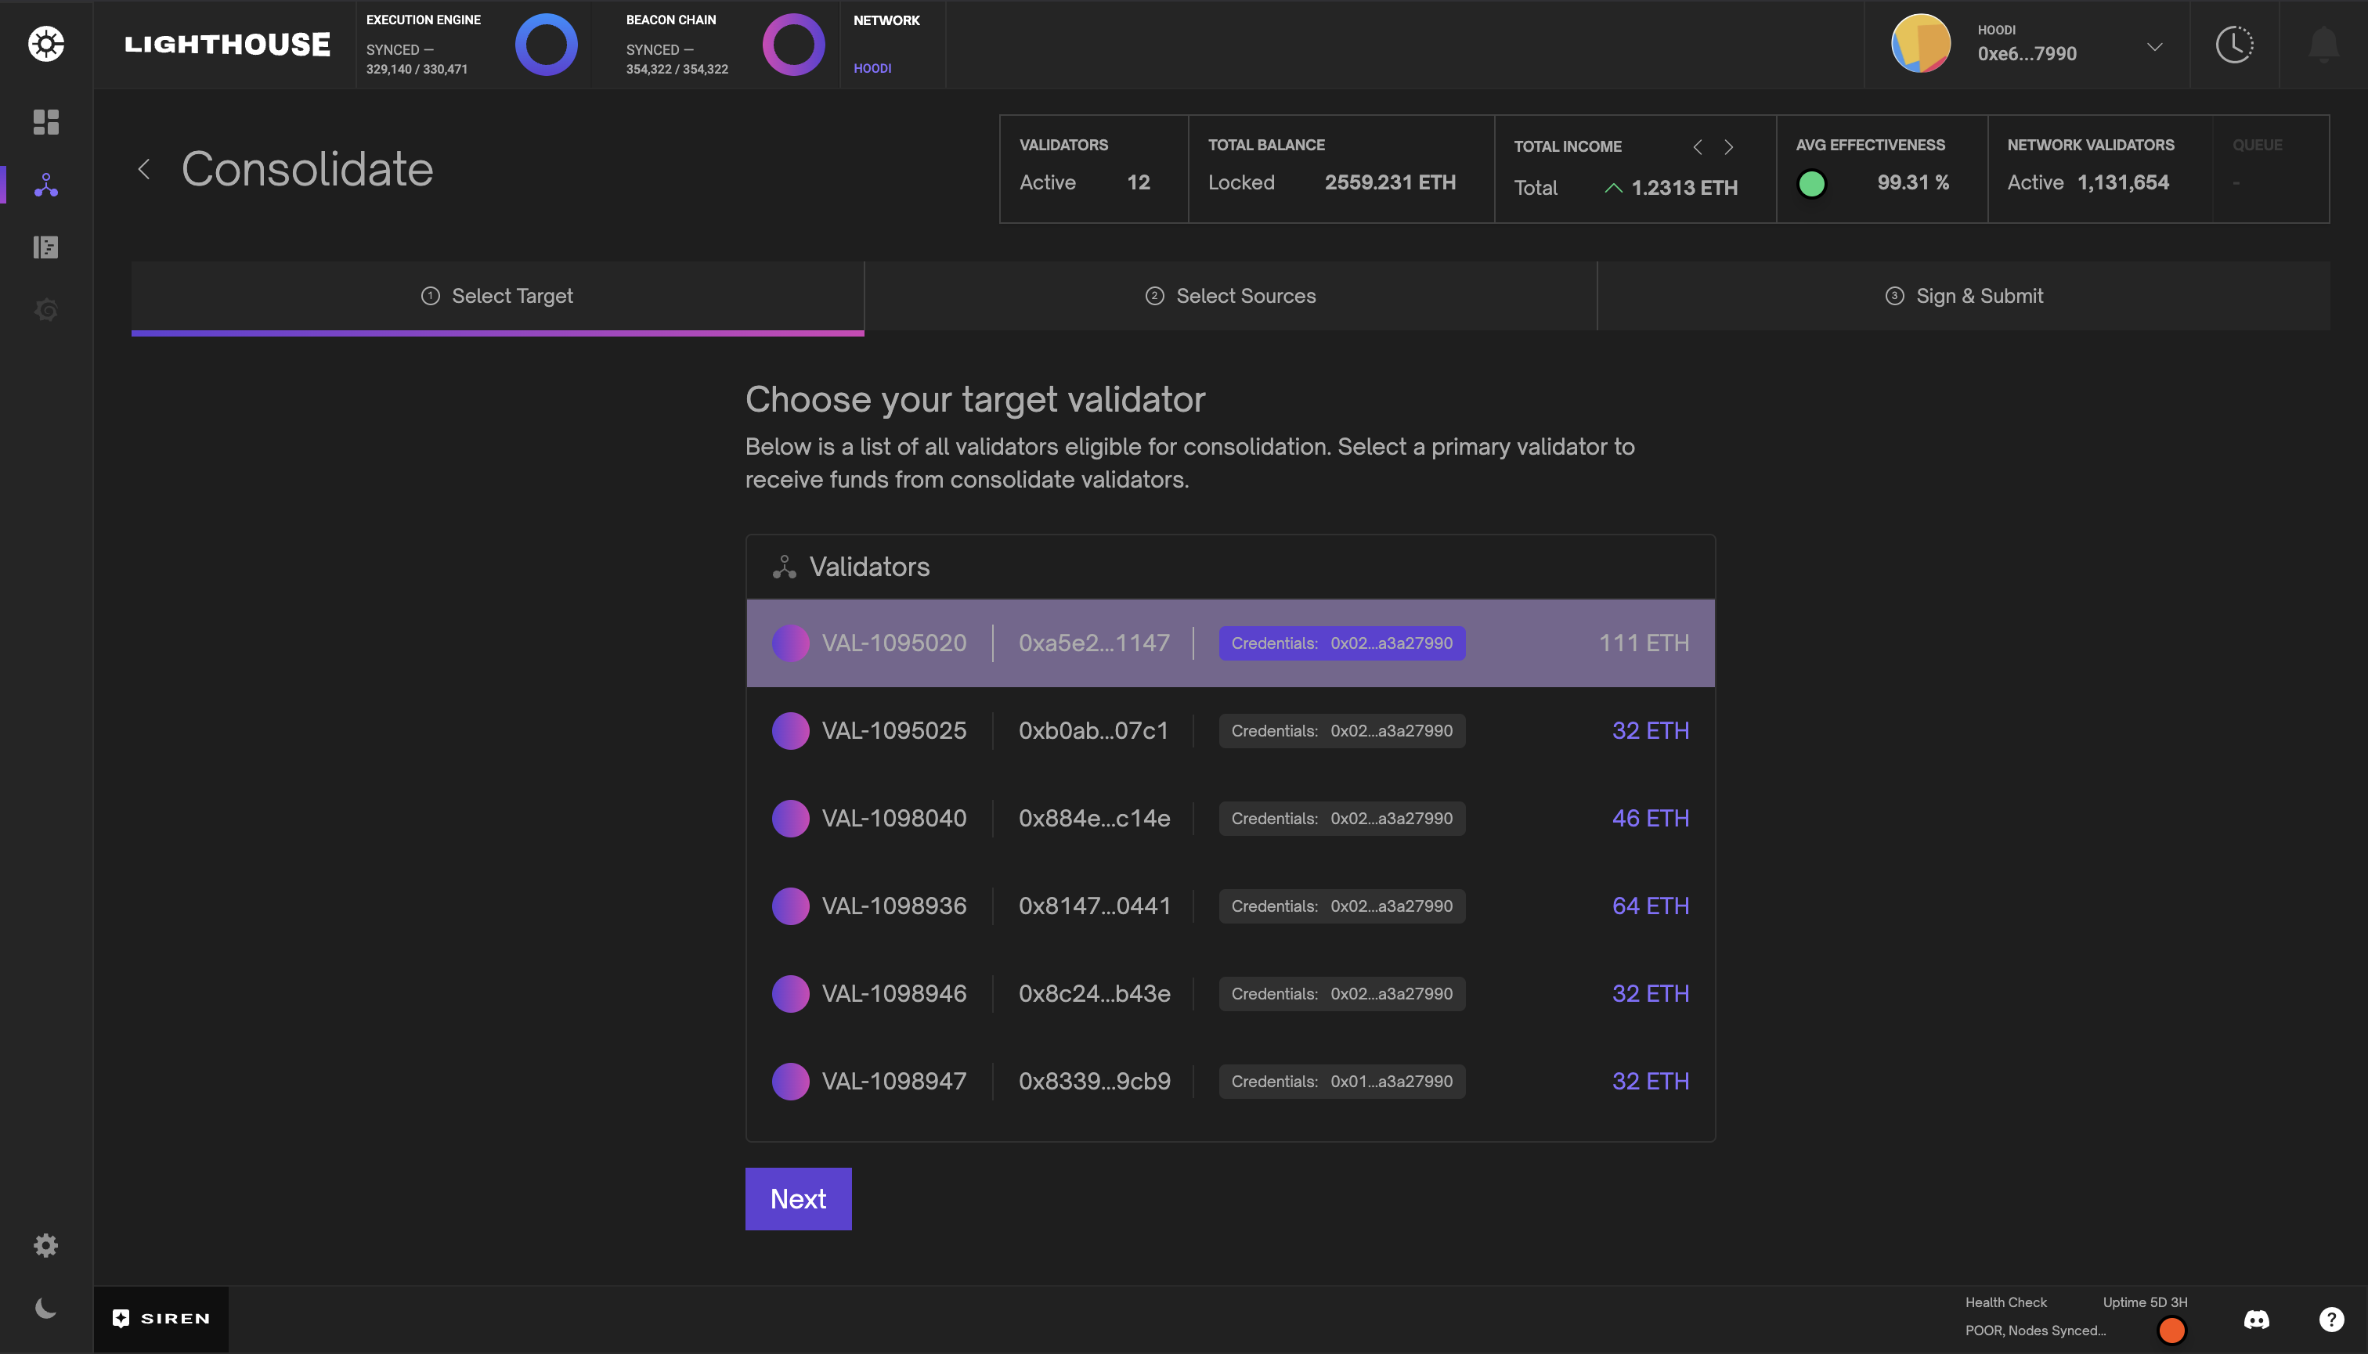The width and height of the screenshot is (2368, 1354).
Task: Open the Discord link icon
Action: 2256,1319
